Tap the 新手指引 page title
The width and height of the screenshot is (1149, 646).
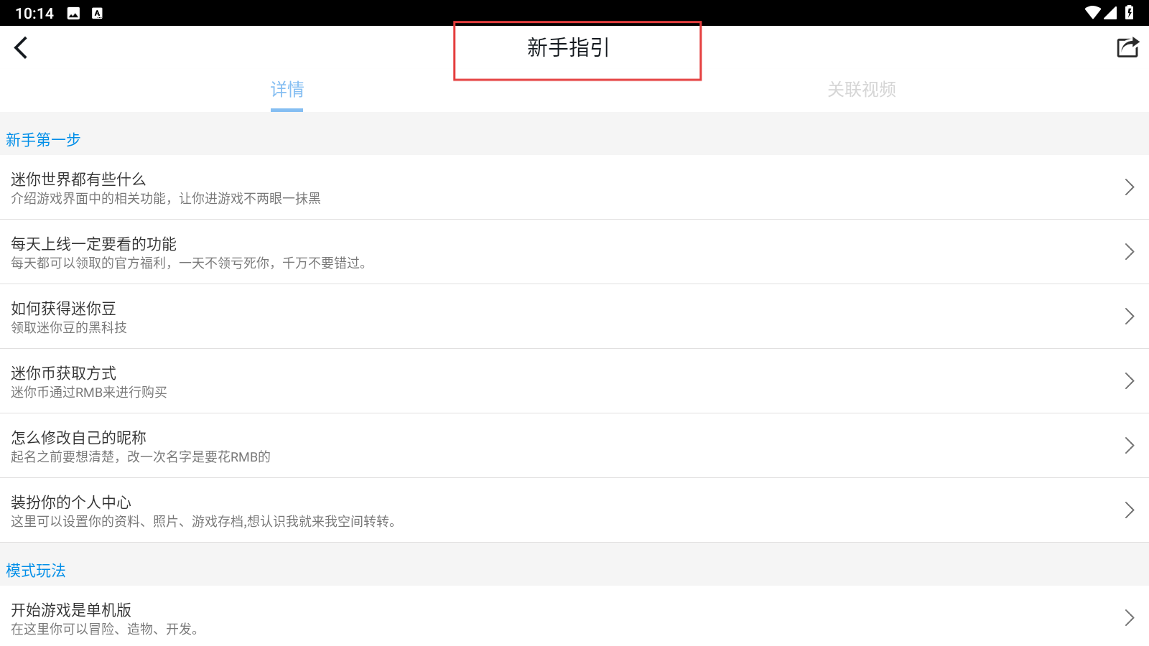pos(569,47)
